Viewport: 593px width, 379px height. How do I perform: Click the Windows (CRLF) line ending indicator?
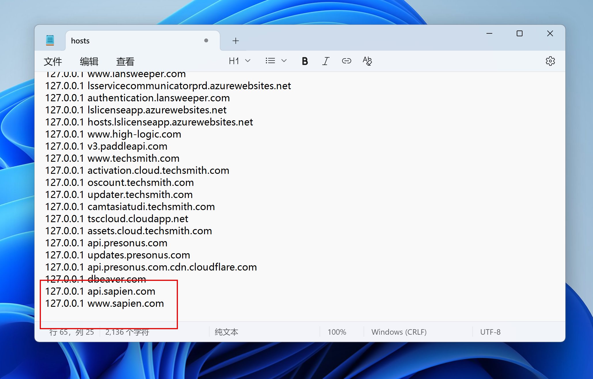[399, 332]
